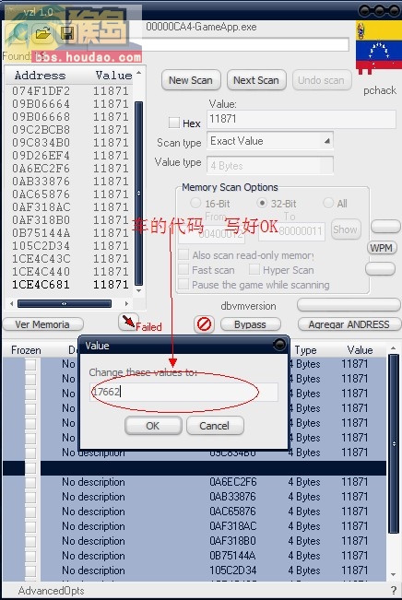Click the round button in Value dialog title
The image size is (402, 600).
coord(279,345)
